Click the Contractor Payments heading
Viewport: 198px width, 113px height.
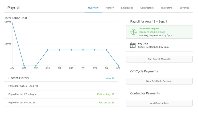[x=145, y=93]
